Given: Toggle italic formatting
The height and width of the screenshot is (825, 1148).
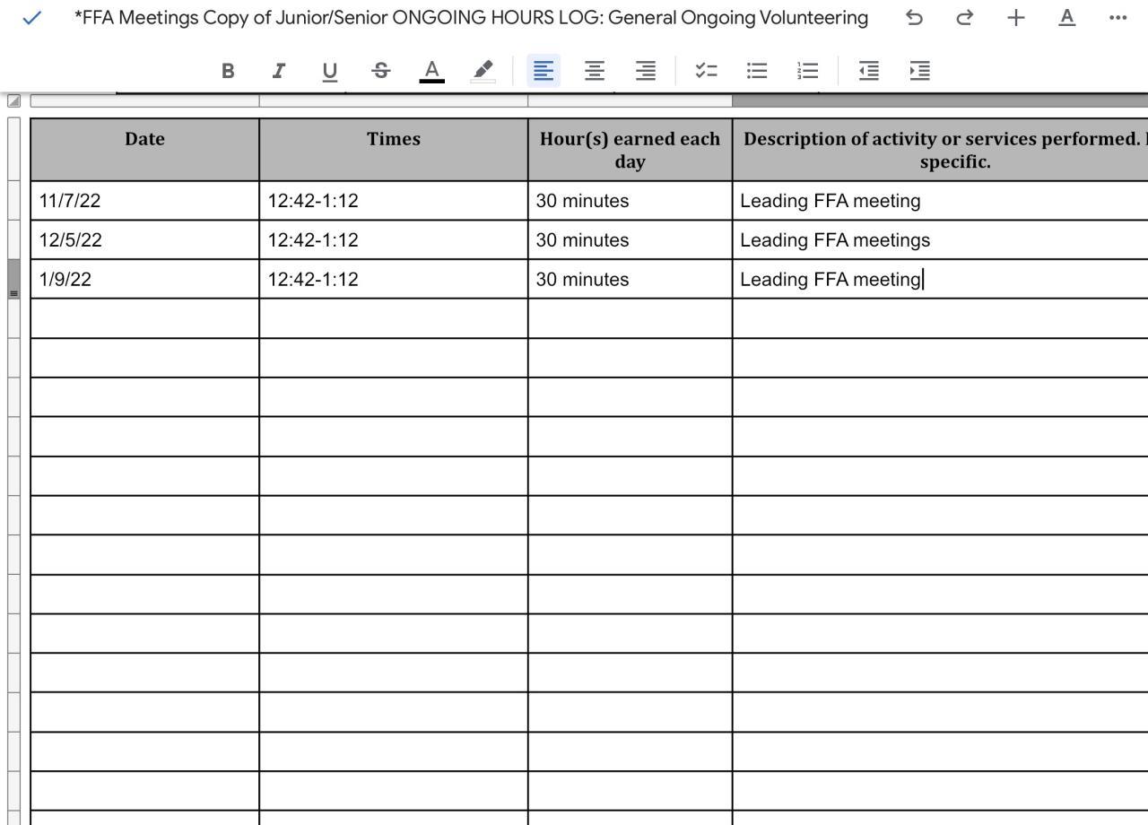Looking at the screenshot, I should click(279, 71).
